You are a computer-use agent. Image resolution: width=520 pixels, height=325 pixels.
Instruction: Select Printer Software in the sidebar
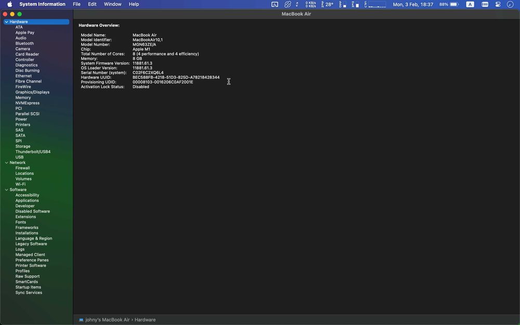point(31,266)
